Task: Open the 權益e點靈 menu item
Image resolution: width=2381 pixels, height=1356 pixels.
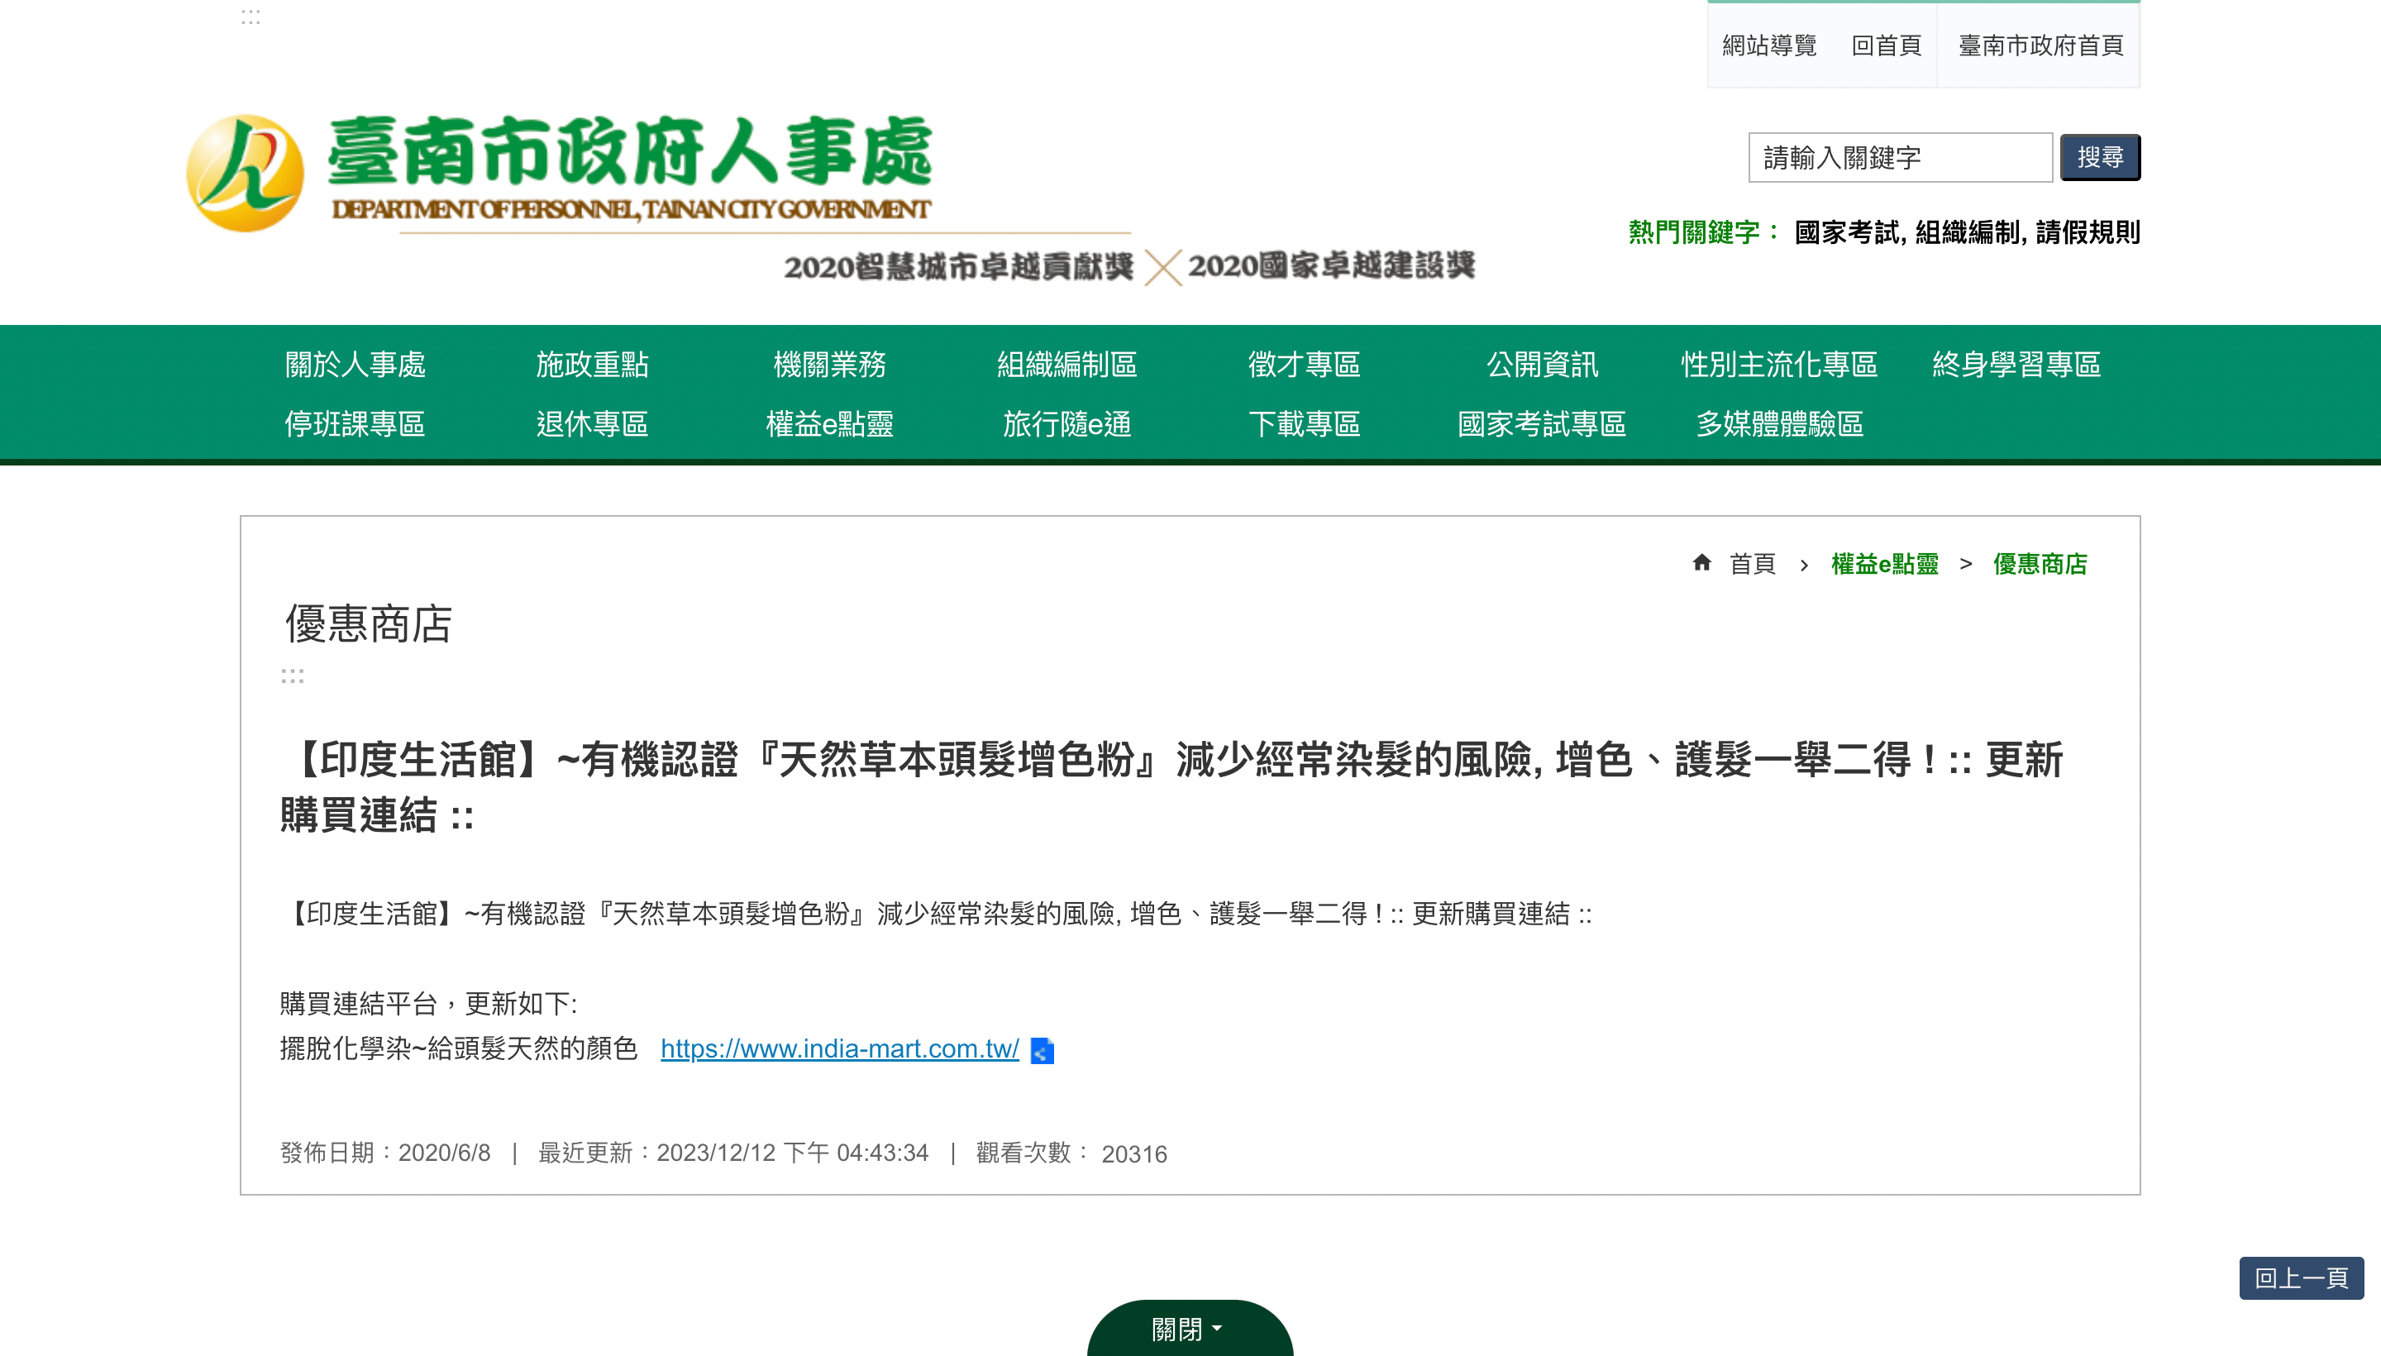Action: point(828,425)
